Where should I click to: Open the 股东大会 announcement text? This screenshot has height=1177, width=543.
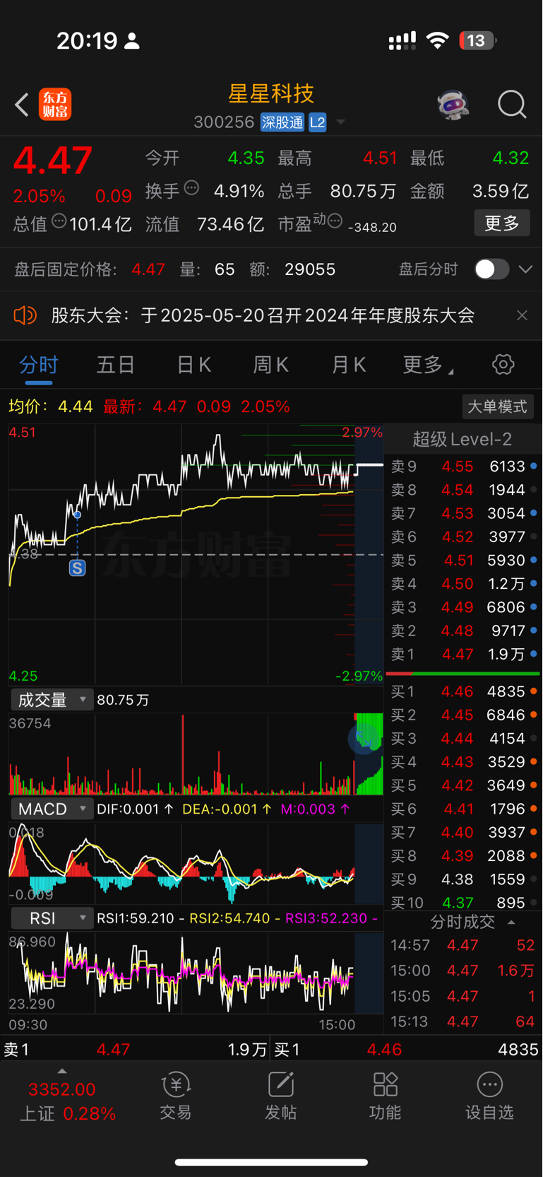coord(263,315)
